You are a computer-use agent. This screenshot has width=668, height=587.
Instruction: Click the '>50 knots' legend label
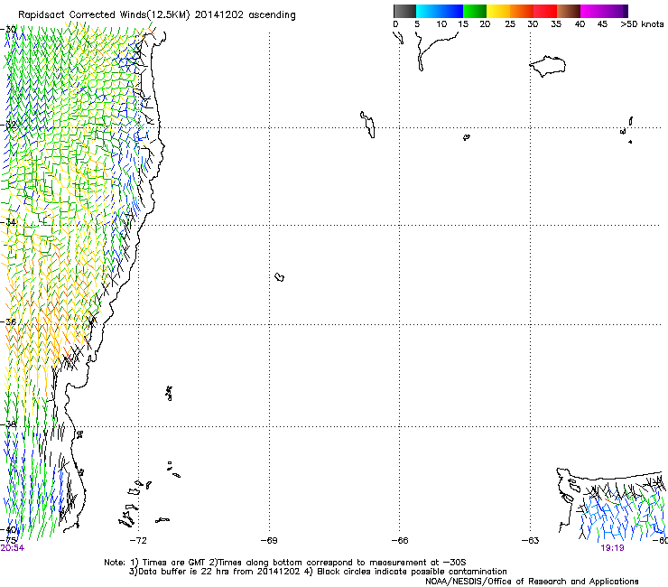pos(642,24)
